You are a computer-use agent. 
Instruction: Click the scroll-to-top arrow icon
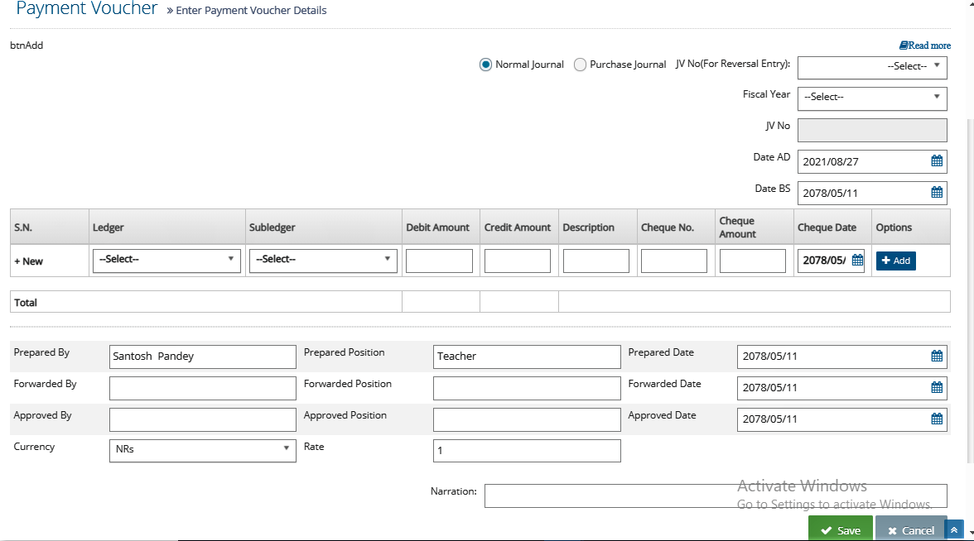click(954, 529)
